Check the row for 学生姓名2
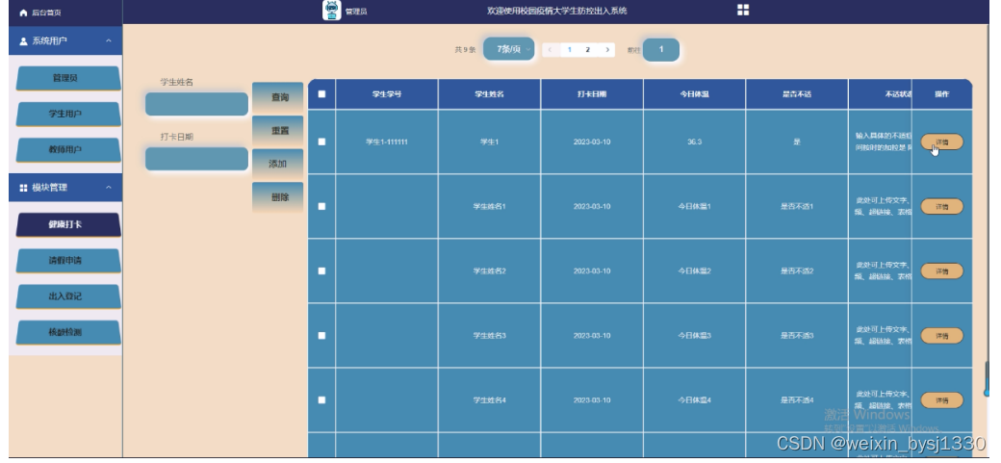The image size is (1001, 463). click(x=321, y=270)
